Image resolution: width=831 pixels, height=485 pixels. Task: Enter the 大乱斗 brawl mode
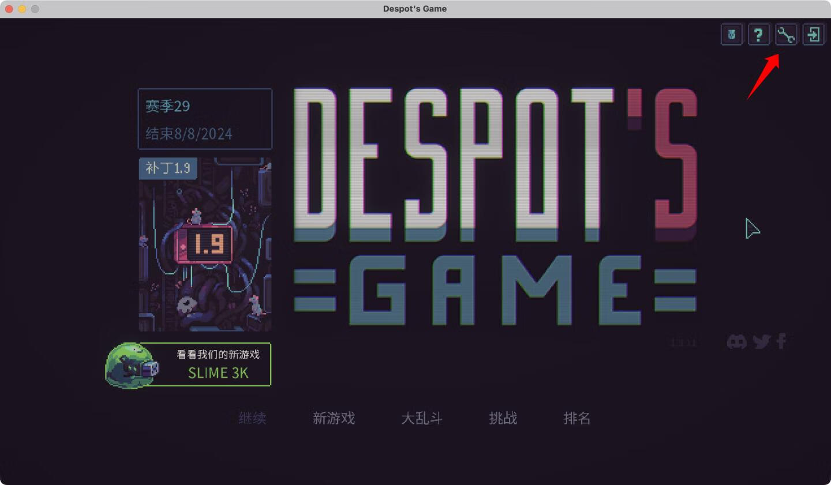tap(421, 418)
